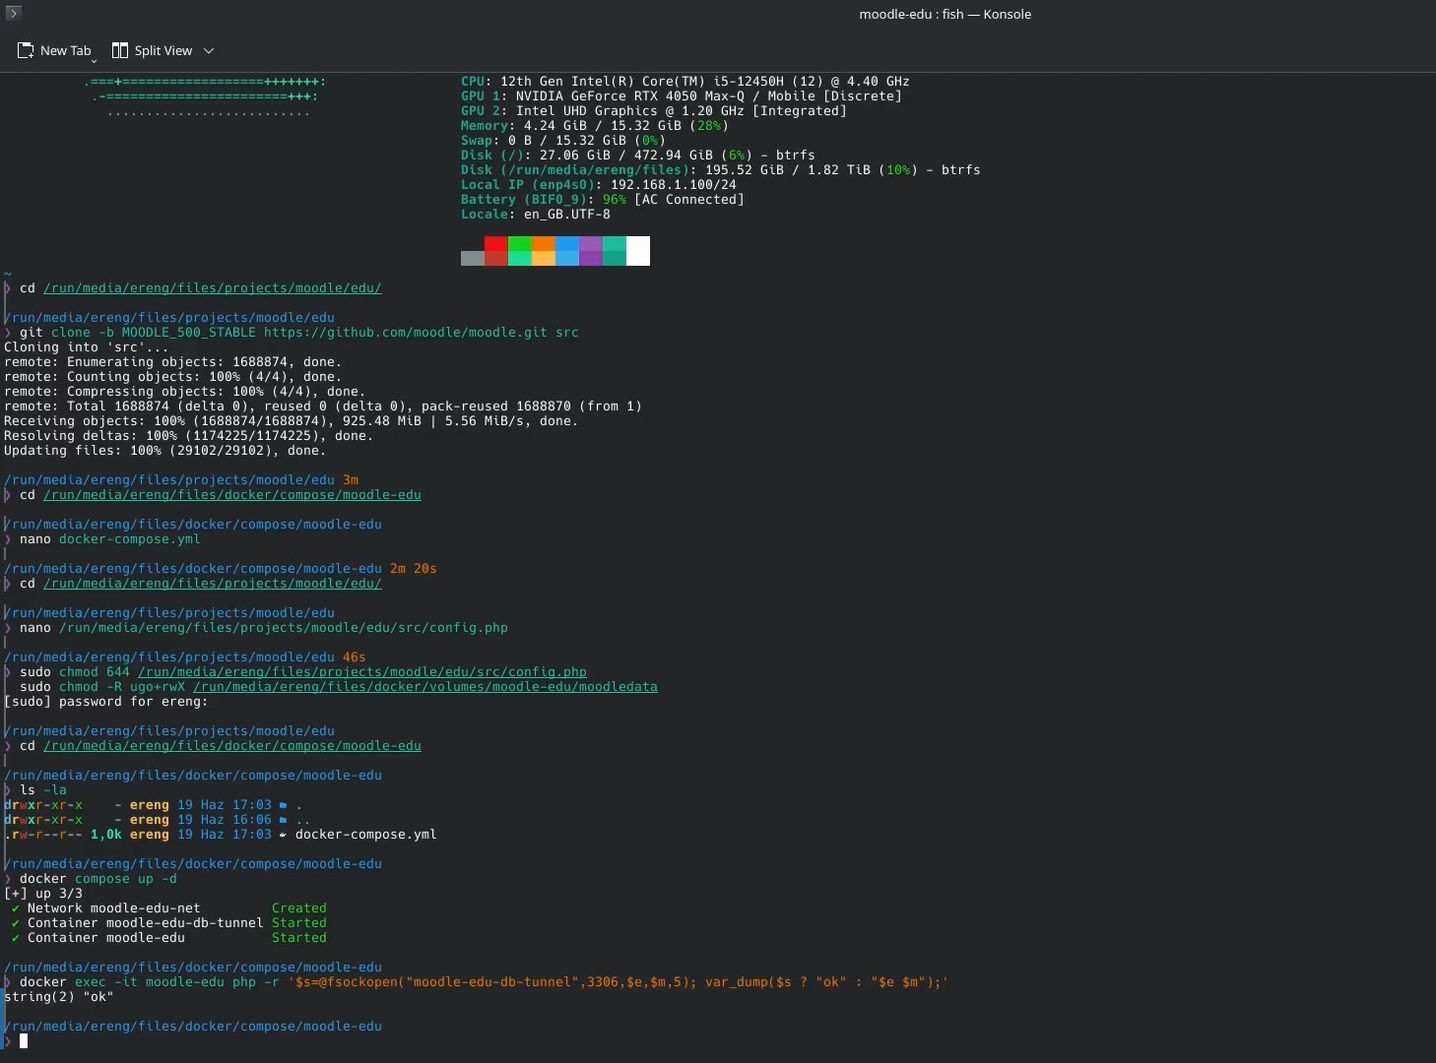Screen dimensions: 1436x1063
Task: Click the Battery '96% [AC Connected]' line
Action: pyautogui.click(x=603, y=200)
